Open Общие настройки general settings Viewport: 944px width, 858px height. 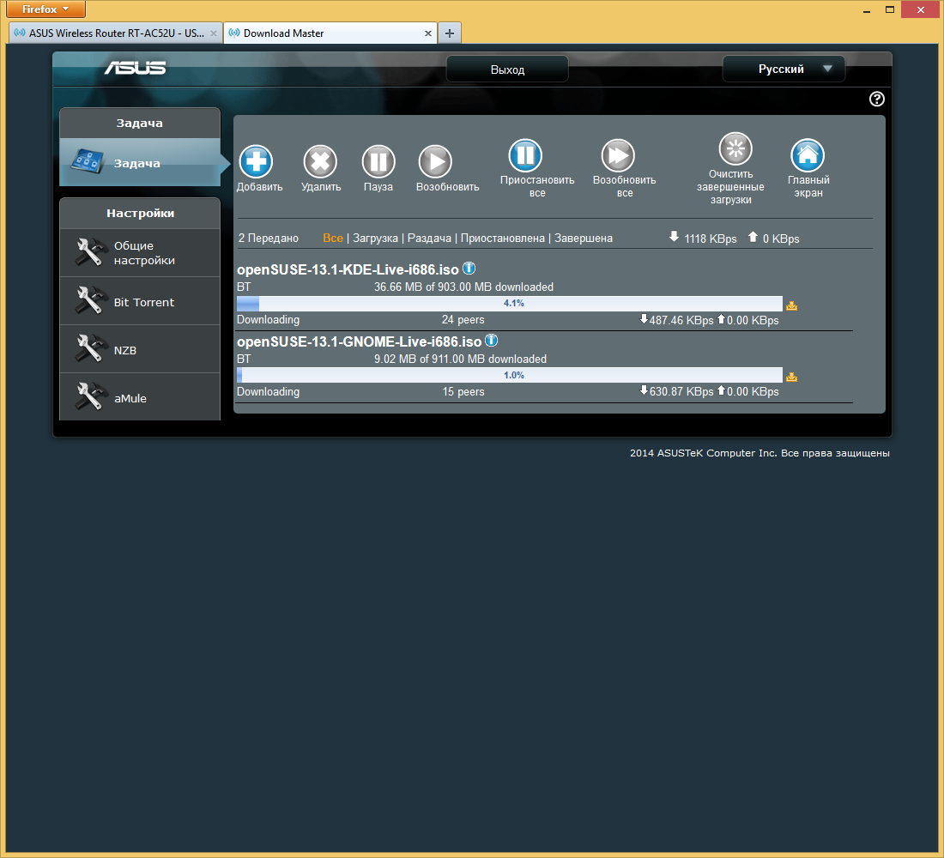point(140,253)
